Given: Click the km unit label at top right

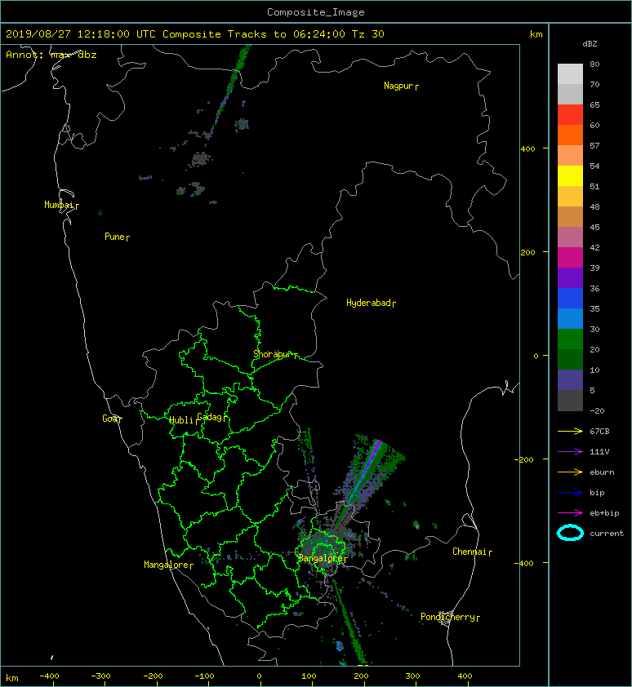Looking at the screenshot, I should click(536, 34).
